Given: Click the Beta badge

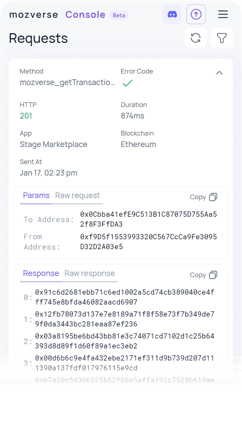Looking at the screenshot, I should (119, 15).
